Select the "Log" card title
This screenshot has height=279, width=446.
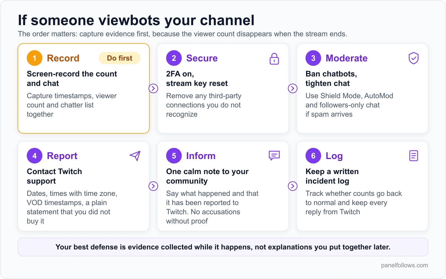334,156
